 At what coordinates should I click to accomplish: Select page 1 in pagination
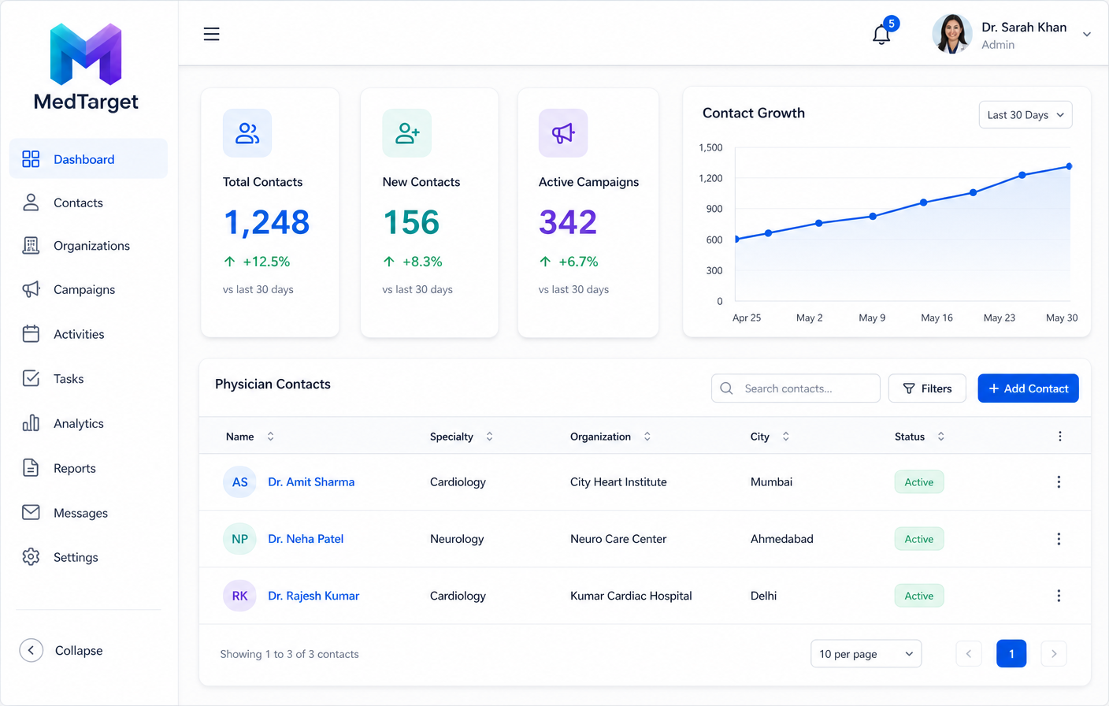1011,654
